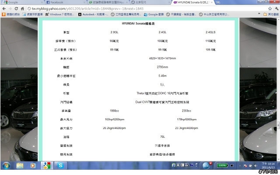Switch to the 北京现代 tab
Screen dimensions: 280x175
point(150,2)
